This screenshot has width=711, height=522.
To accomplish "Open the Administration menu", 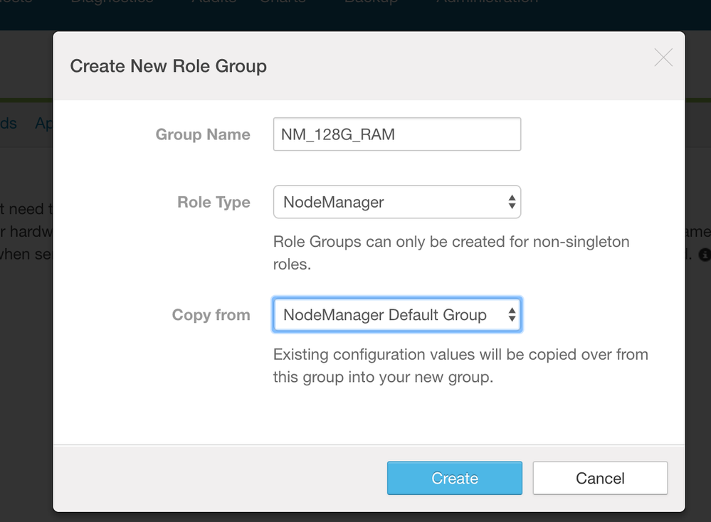I will [487, 2].
